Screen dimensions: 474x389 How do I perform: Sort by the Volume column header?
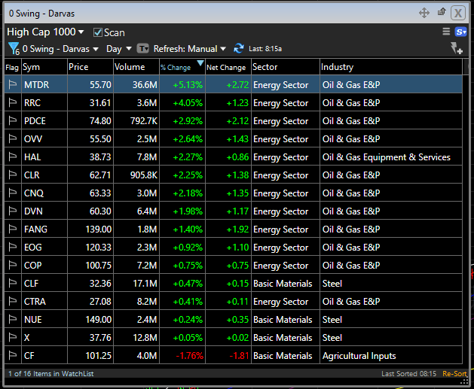coord(129,67)
